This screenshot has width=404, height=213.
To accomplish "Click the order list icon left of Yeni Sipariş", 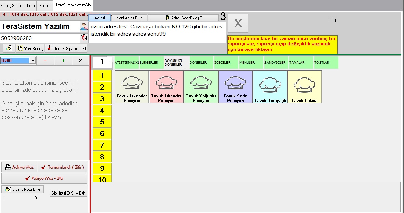I will pyautogui.click(x=9, y=48).
